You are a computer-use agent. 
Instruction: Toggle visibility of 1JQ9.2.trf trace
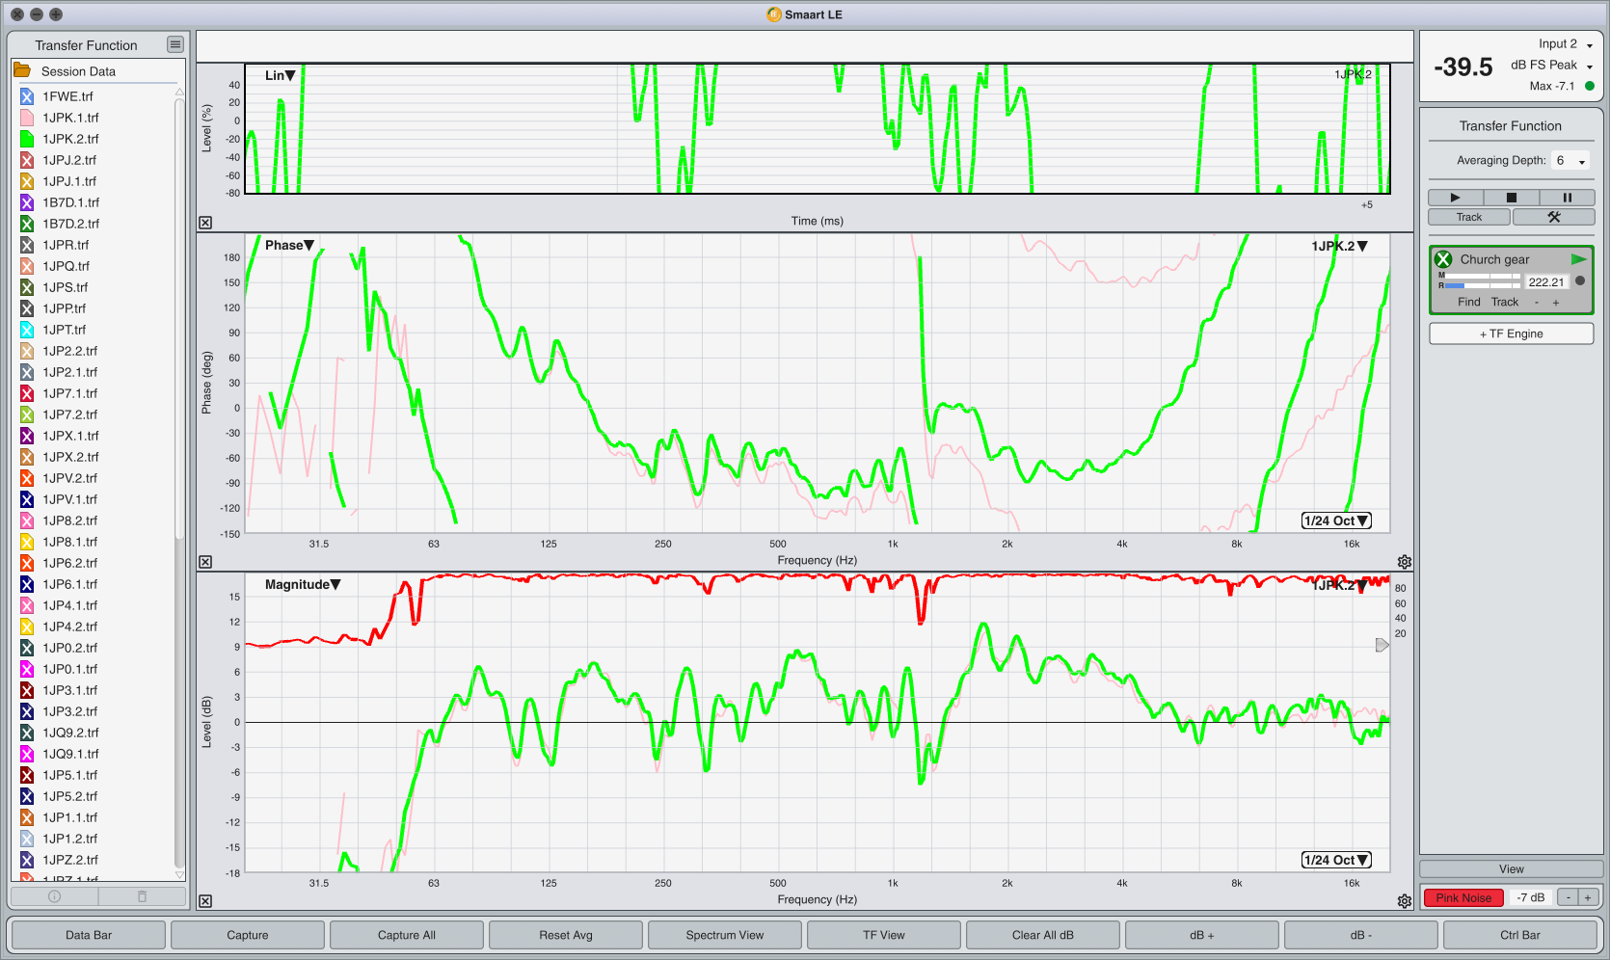tap(27, 733)
